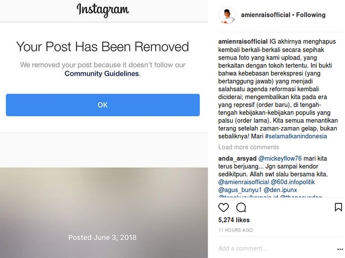Save post with bookmark icon
Viewport: 345px width, 258px height.
coord(338,207)
